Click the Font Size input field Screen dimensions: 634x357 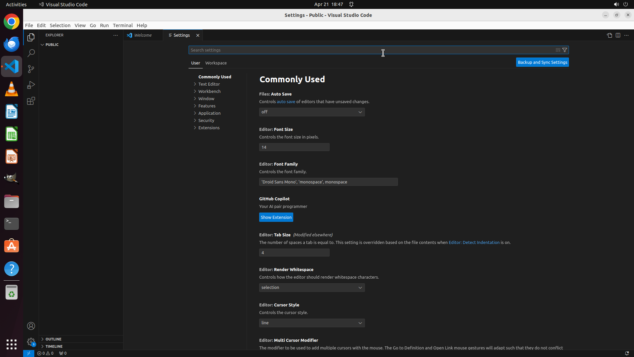click(294, 147)
